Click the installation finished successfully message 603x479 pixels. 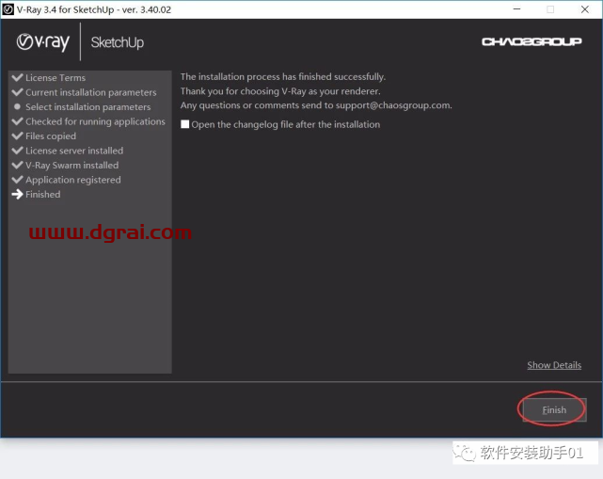tap(283, 76)
